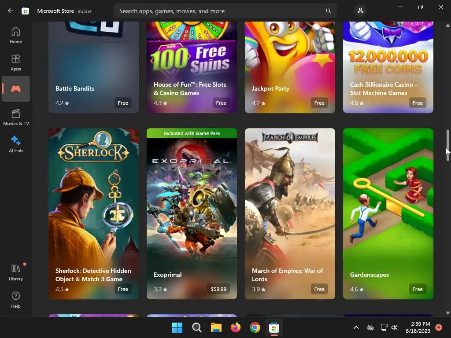The height and width of the screenshot is (338, 451).
Task: Click the 4.2 rating on Jackpot Party
Action: click(x=259, y=103)
